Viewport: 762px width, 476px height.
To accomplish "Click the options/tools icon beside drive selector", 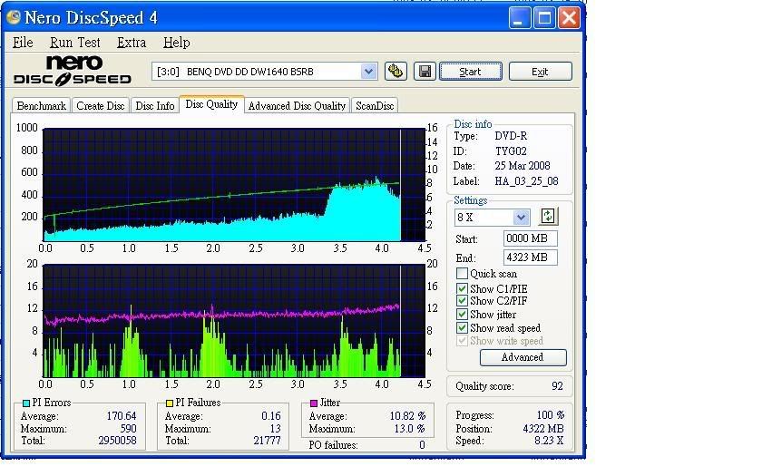I will coord(396,72).
